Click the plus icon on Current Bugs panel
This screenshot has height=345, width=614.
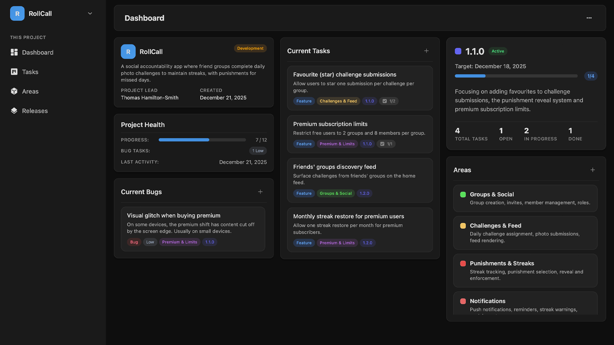coord(260,191)
